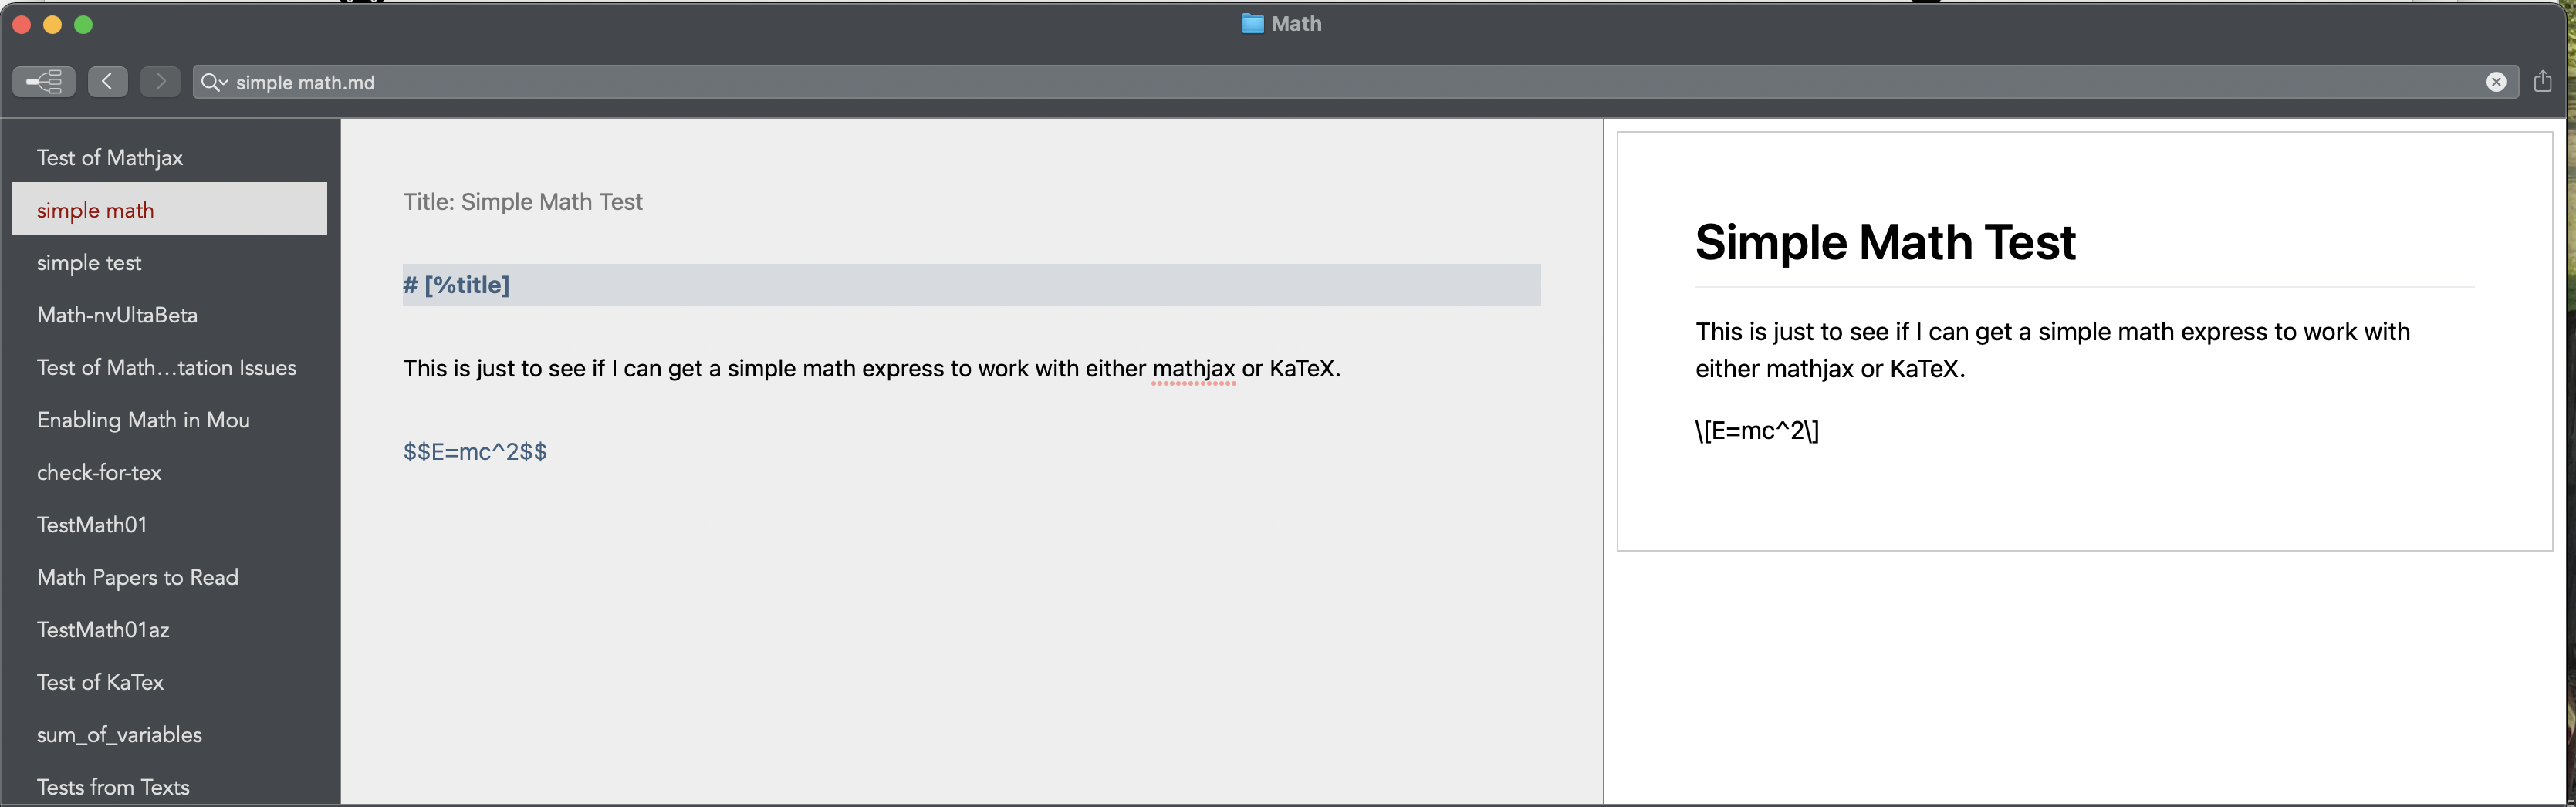Click the forward chevron navigation button
The height and width of the screenshot is (807, 2576).
[160, 81]
